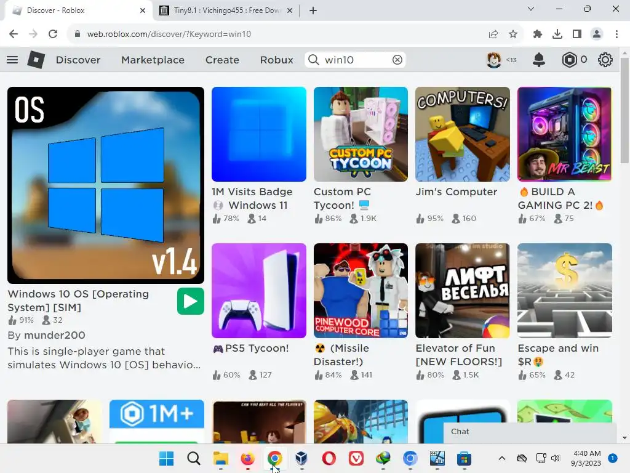The height and width of the screenshot is (473, 630).
Task: Bookmark this page with the star
Action: [x=513, y=34]
